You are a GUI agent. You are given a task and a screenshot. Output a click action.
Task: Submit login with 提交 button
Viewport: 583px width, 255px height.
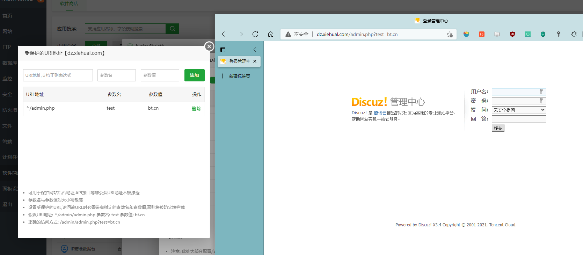[498, 128]
